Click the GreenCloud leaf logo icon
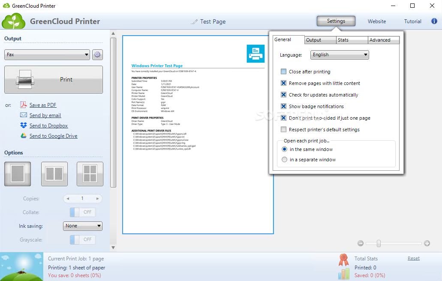Screen dimensions: 442x281 [x=13, y=21]
